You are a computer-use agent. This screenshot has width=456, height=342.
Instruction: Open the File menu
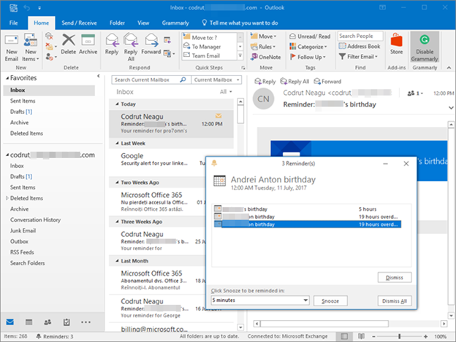pyautogui.click(x=13, y=23)
